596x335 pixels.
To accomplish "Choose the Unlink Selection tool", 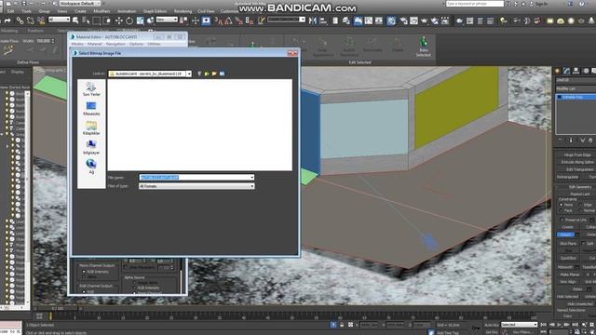I will 30,20.
